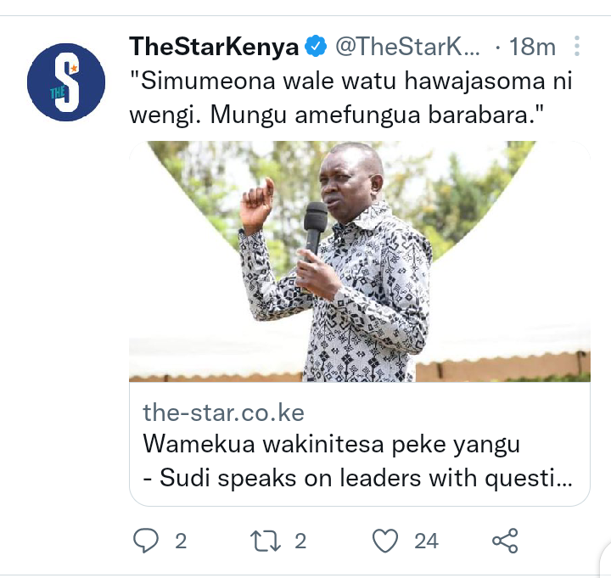Open the @TheStarK... handle
Viewport: 611px width, 578px height.
(407, 47)
